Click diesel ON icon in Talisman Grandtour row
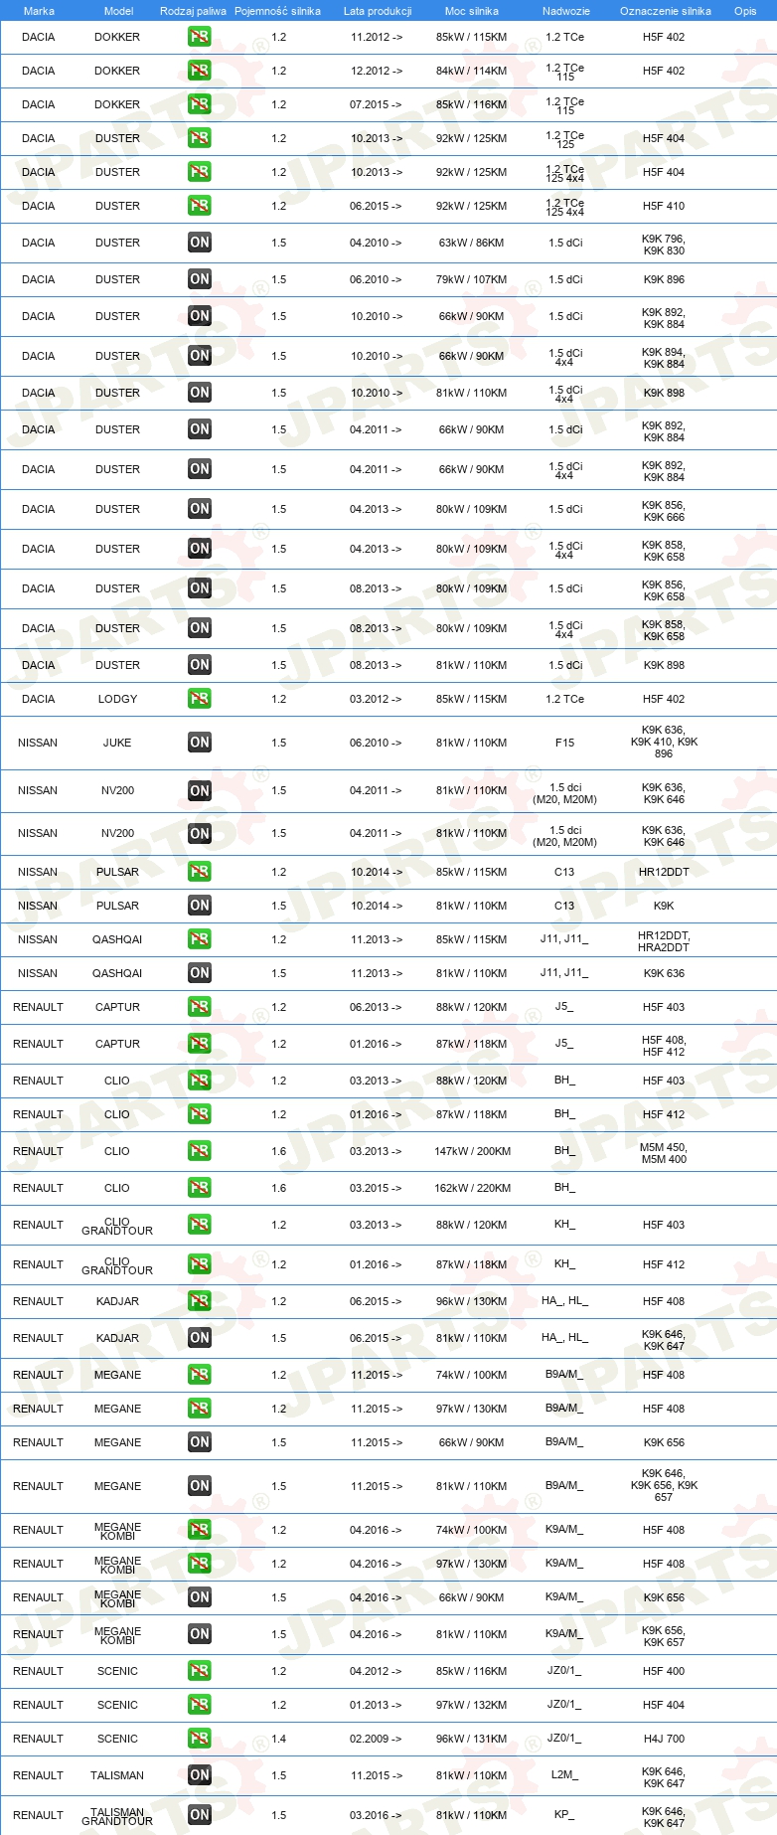Image resolution: width=777 pixels, height=1835 pixels. 199,1815
